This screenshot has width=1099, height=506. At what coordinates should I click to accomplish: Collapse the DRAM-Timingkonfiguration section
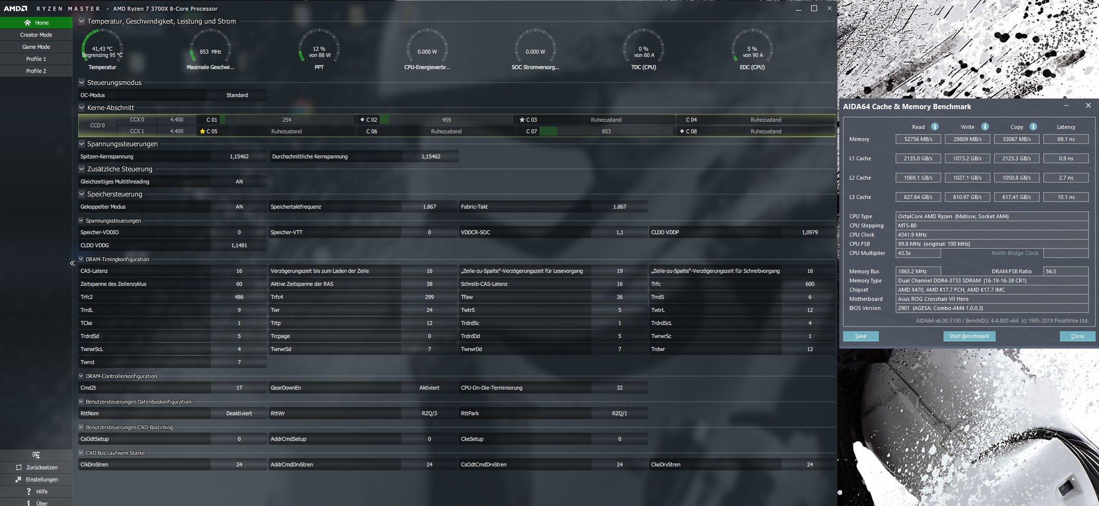point(81,259)
